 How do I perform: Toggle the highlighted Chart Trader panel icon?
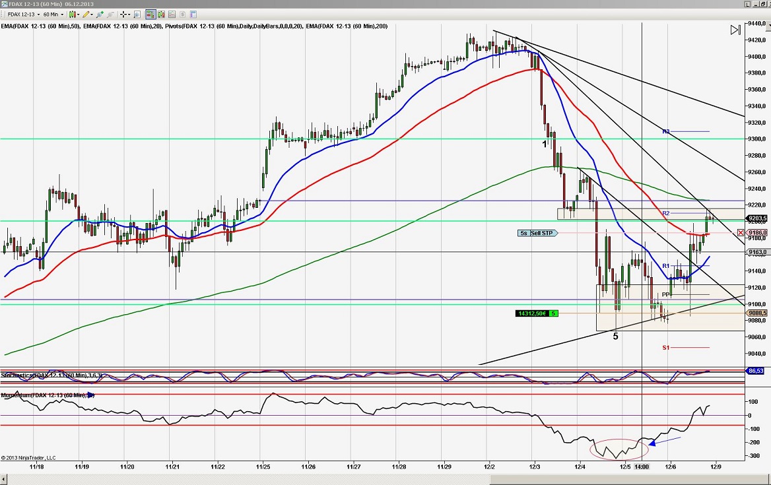pos(151,14)
